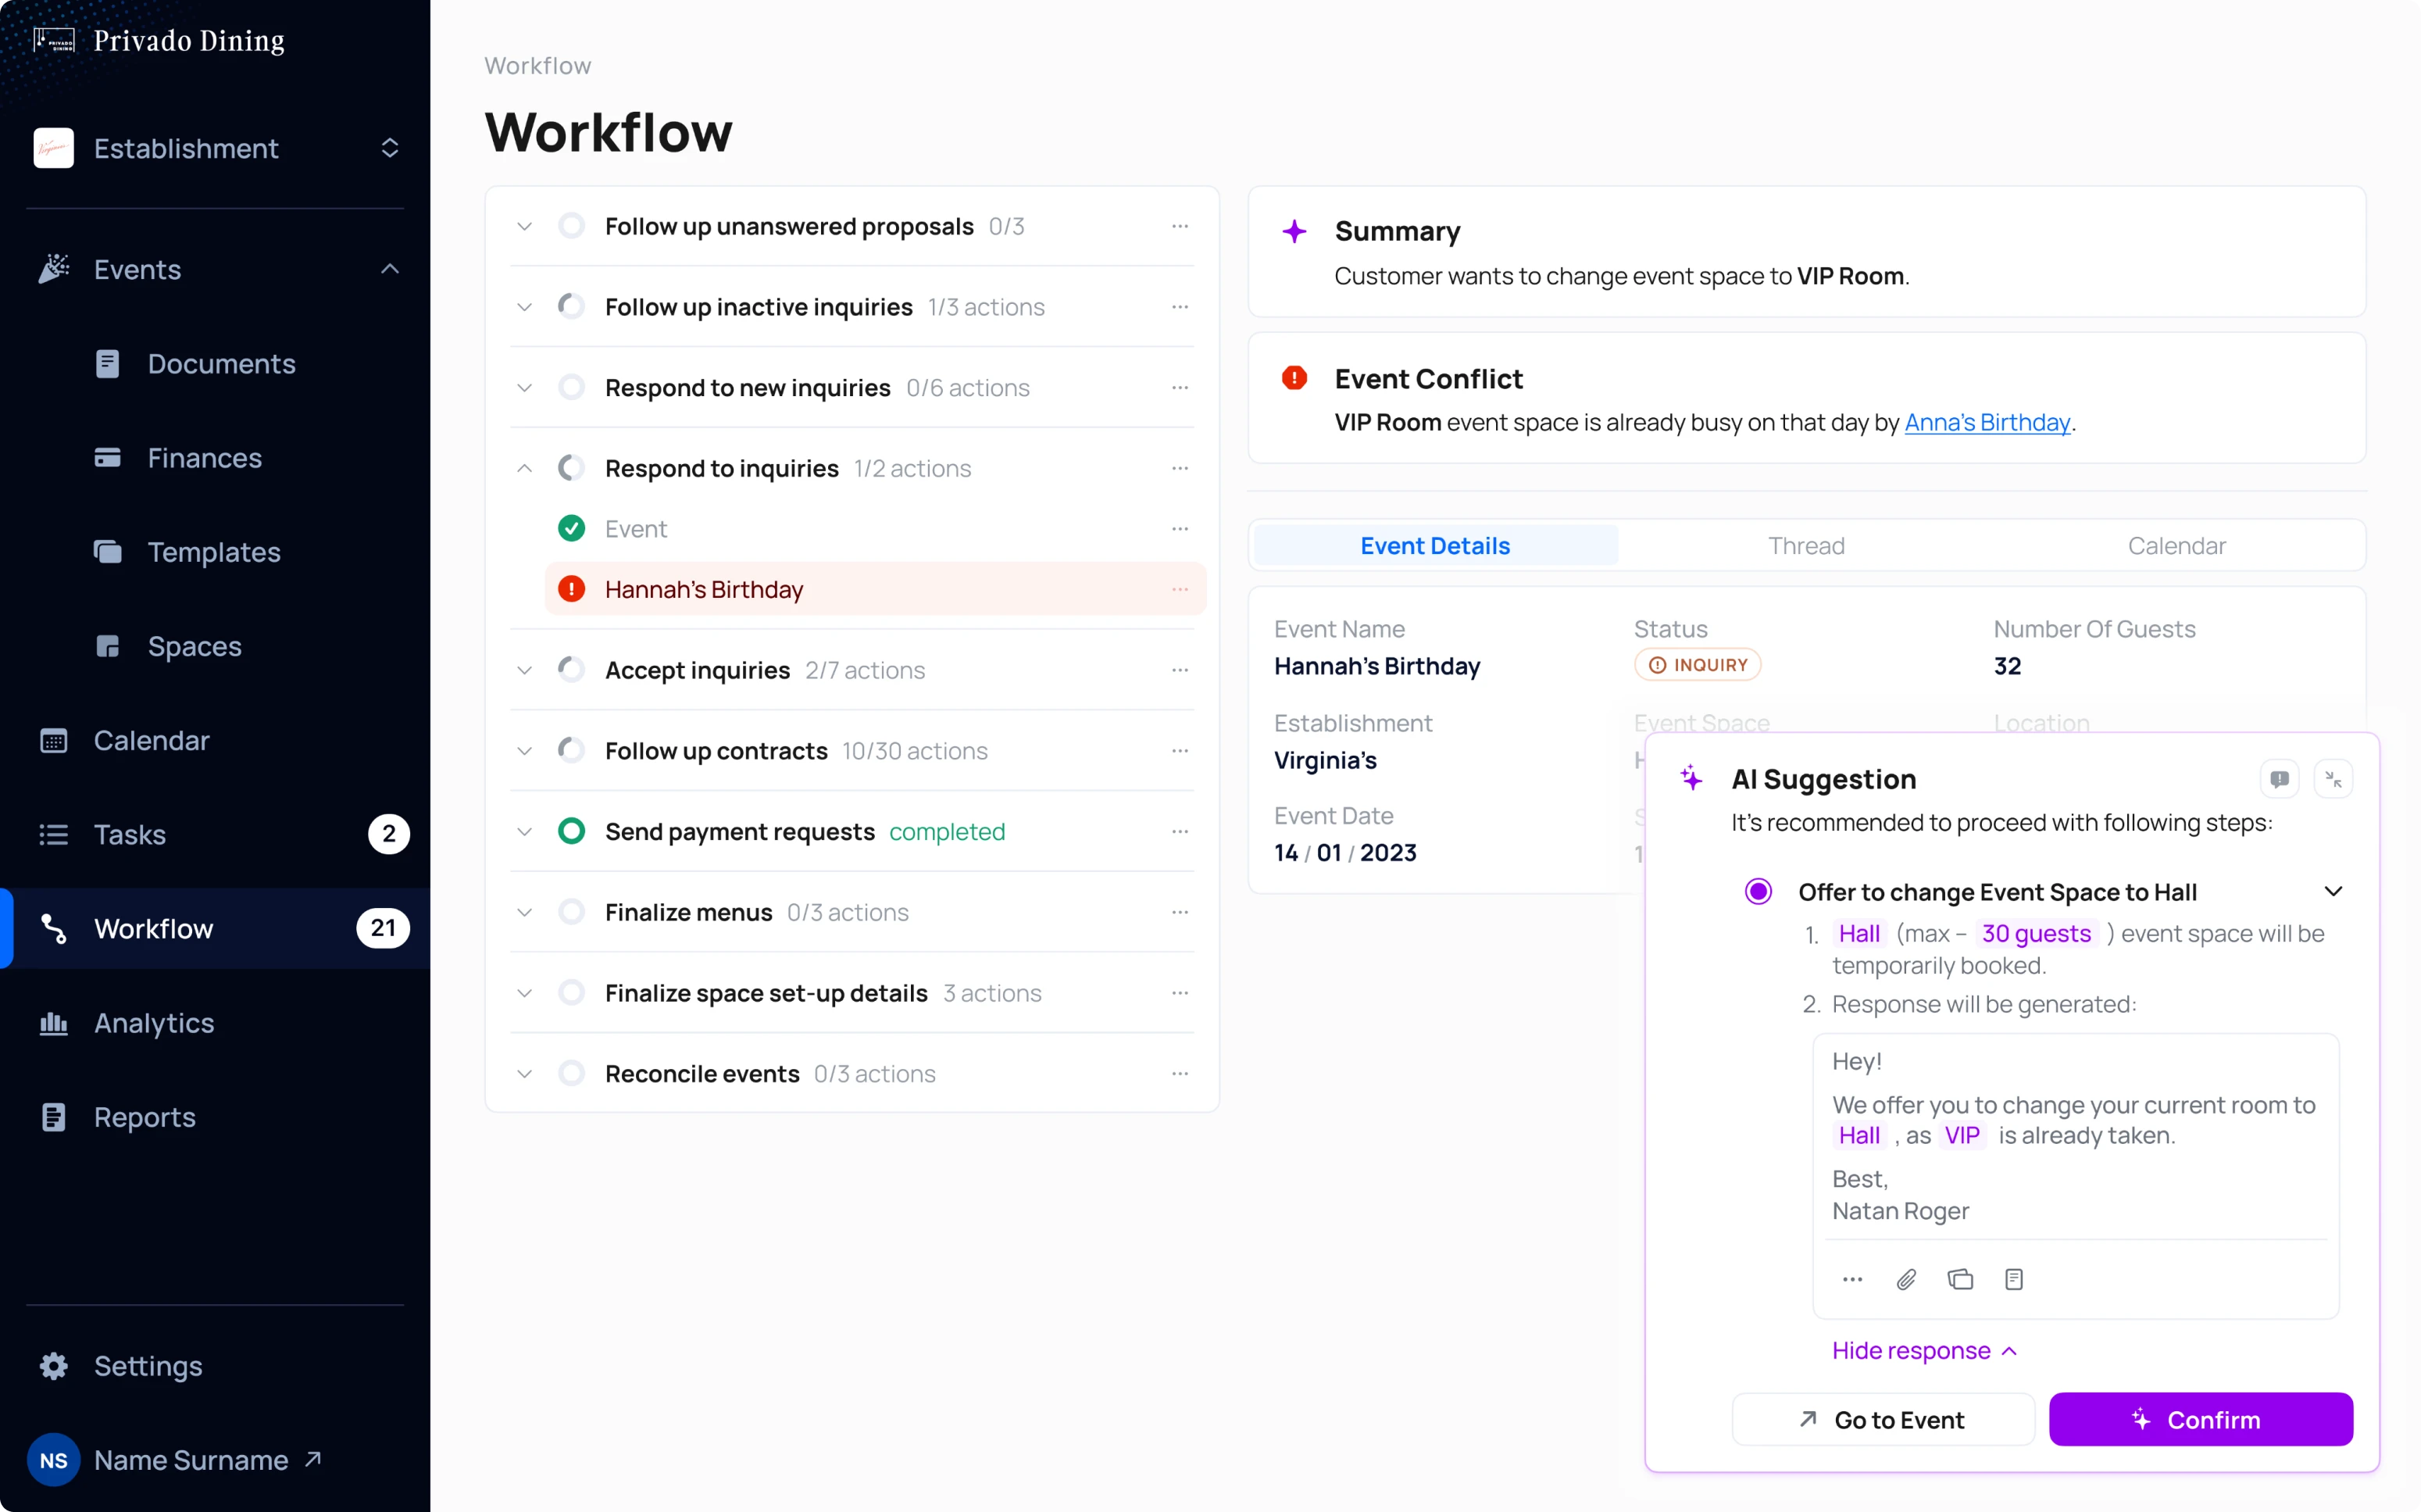This screenshot has width=2421, height=1512.
Task: Expand the Accept inquiries group
Action: tap(523, 670)
